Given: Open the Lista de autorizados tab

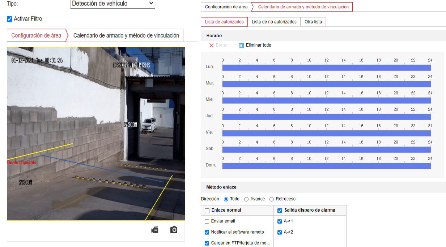Looking at the screenshot, I should (224, 22).
